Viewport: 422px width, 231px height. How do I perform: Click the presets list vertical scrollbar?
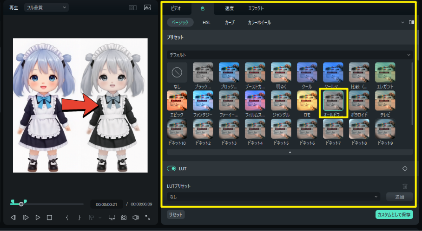pos(412,94)
